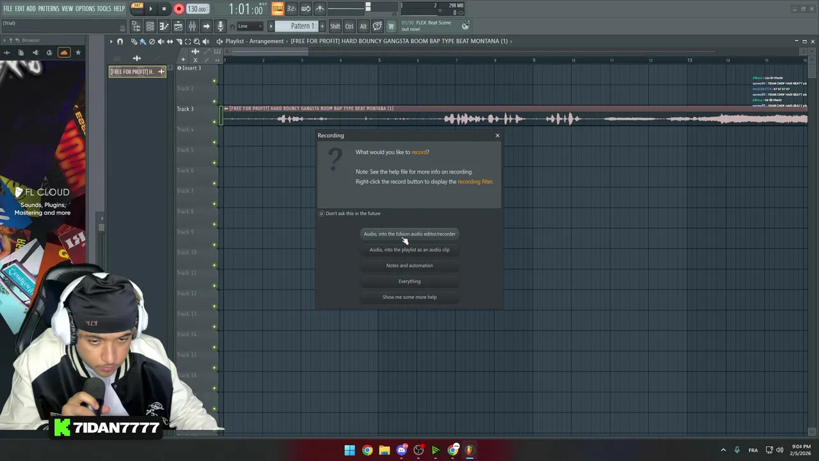Open the 'recording filter' link
The width and height of the screenshot is (819, 461).
(475, 182)
